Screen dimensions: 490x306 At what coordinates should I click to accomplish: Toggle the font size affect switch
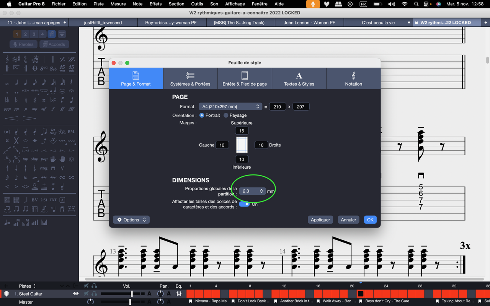(244, 204)
